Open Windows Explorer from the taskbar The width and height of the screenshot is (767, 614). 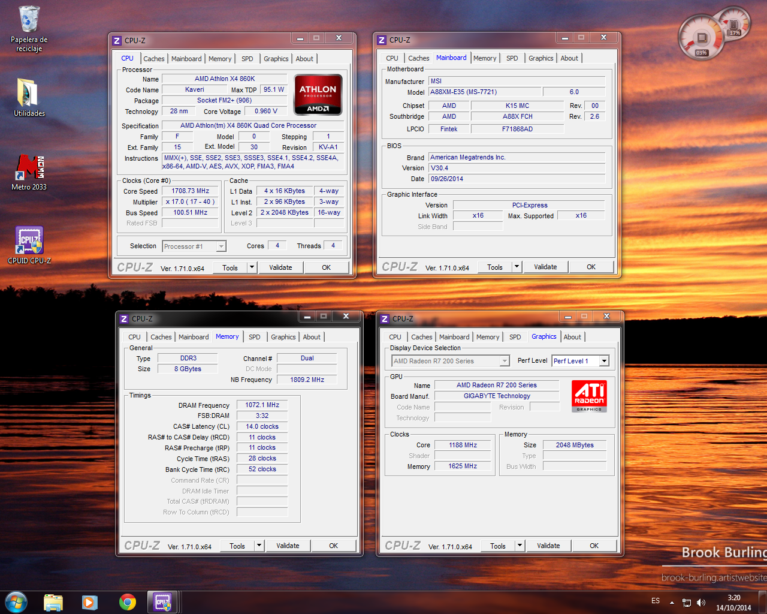point(53,602)
